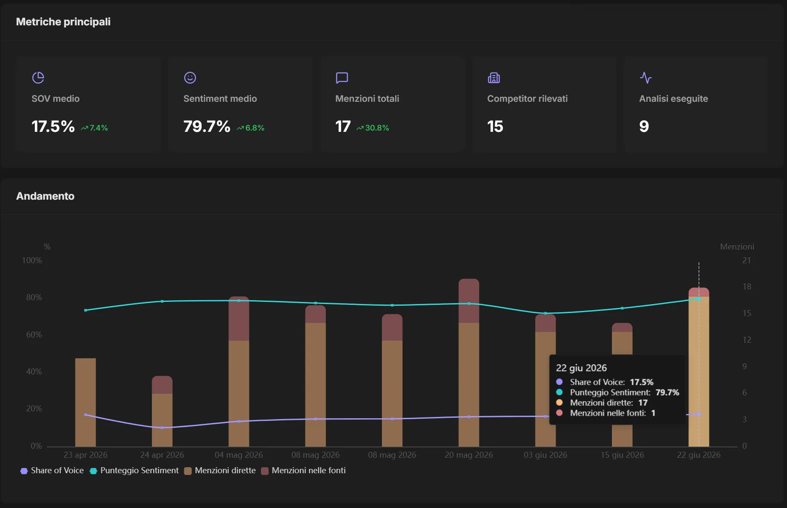Click the Sentiment medio smiley icon
This screenshot has height=508, width=787.
190,78
